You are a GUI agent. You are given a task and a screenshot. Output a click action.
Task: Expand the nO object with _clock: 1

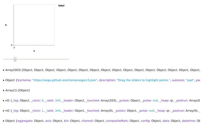(x=3, y=111)
